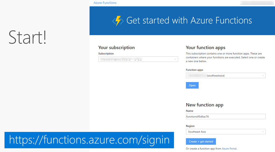
Task: Click the Subscription dropdown chevron arrow
Action: point(175,59)
